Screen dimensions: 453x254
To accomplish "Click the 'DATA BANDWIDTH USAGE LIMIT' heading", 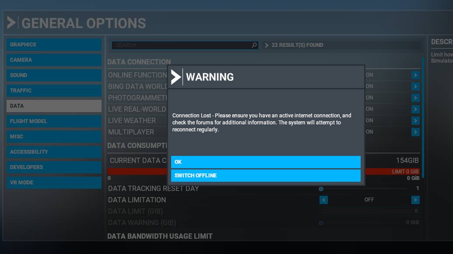I will [x=160, y=236].
